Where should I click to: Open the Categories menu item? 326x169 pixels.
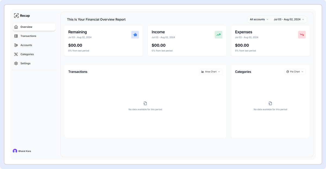tap(34, 54)
